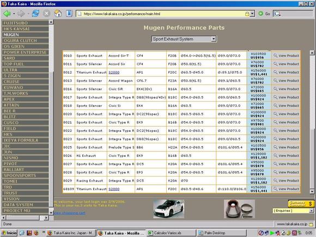Screen dimensions: 316x237
Task: Click the green play tray icon
Action: pos(272,233)
